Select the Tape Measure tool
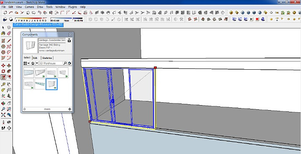 (3, 84)
